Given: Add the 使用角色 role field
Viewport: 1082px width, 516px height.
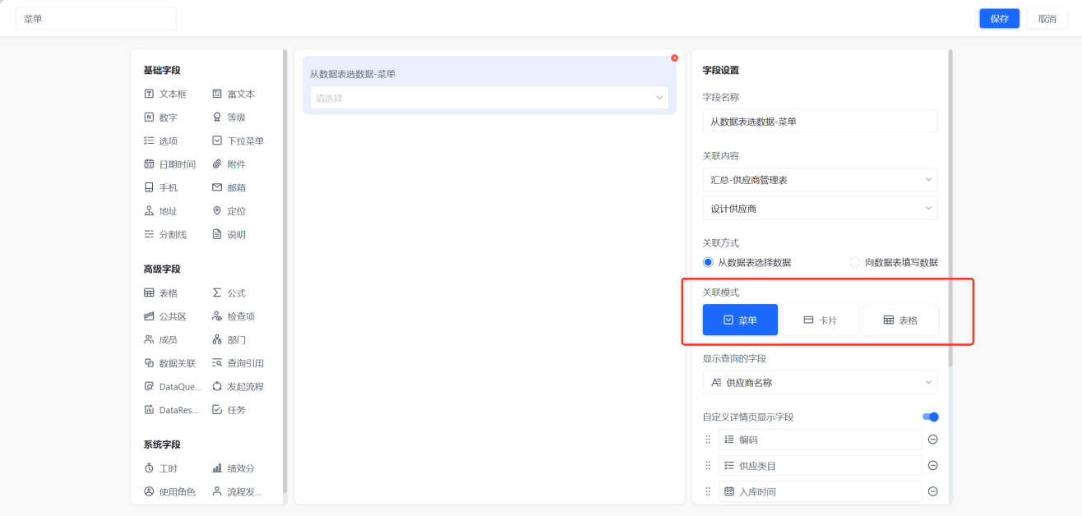Looking at the screenshot, I should pyautogui.click(x=170, y=491).
